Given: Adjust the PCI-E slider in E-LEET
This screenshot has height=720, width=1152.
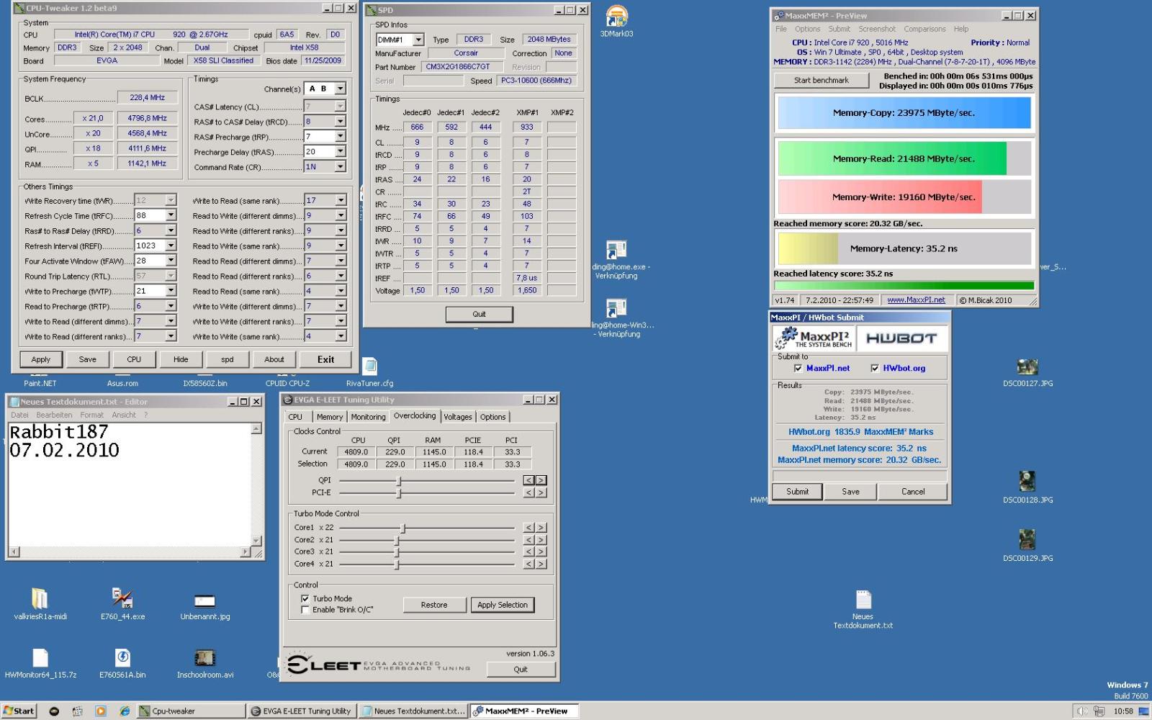Looking at the screenshot, I should [x=398, y=492].
